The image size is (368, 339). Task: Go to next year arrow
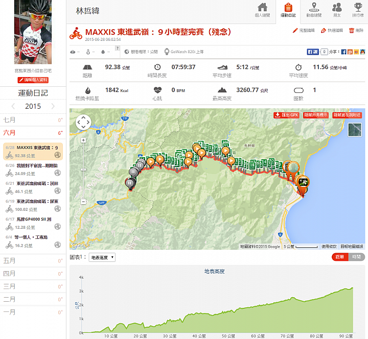point(53,106)
